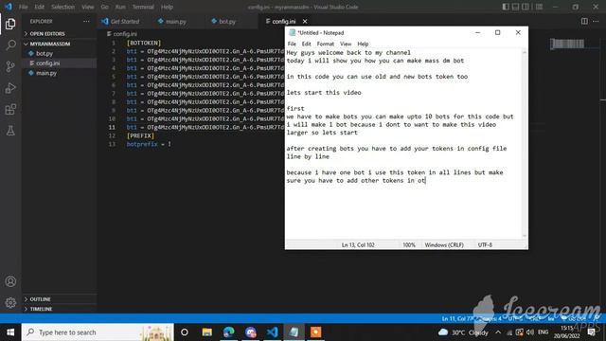The image size is (606, 341).
Task: Click line number 11 in the gutter
Action: point(112,127)
